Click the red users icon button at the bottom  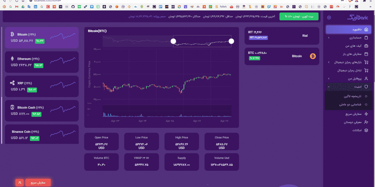(20, 183)
